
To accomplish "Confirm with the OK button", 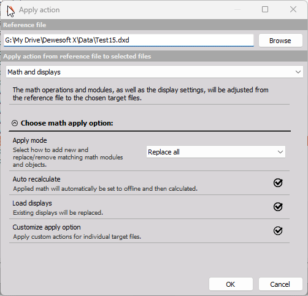I will click(x=231, y=284).
